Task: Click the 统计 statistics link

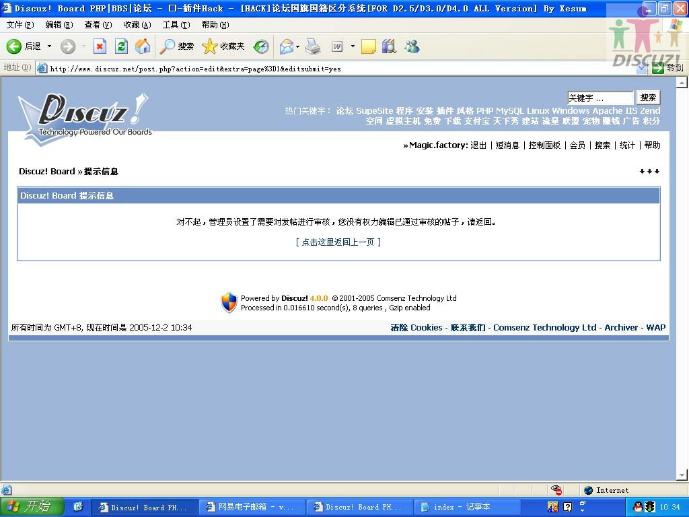Action: 627,145
